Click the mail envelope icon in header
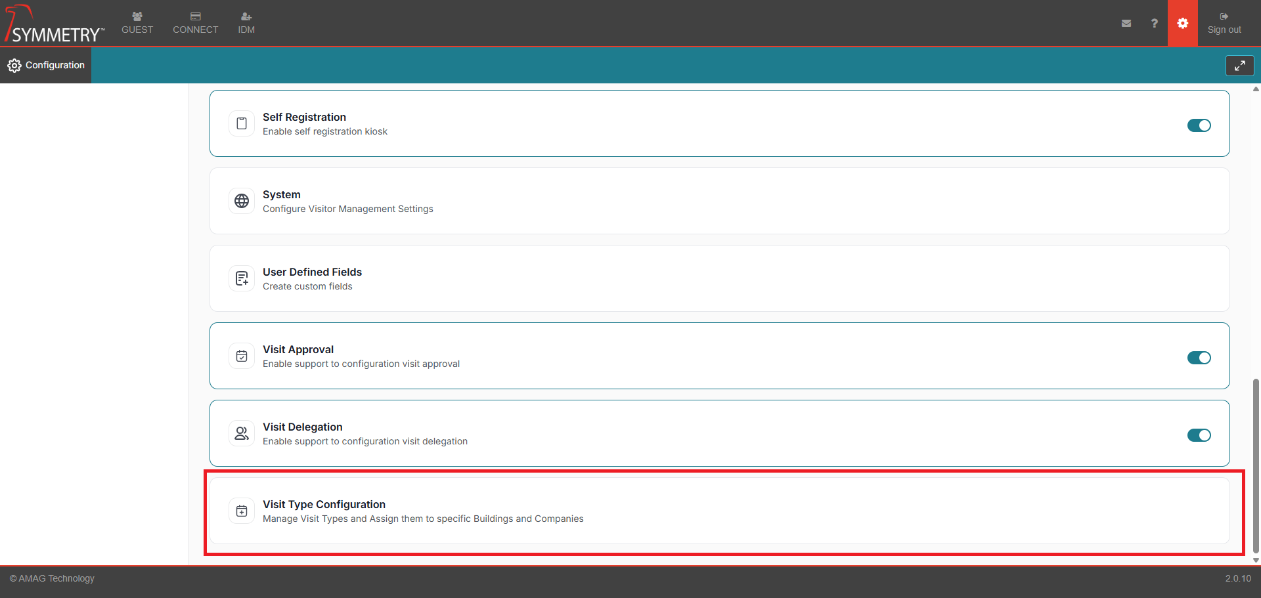Image resolution: width=1261 pixels, height=598 pixels. tap(1126, 23)
